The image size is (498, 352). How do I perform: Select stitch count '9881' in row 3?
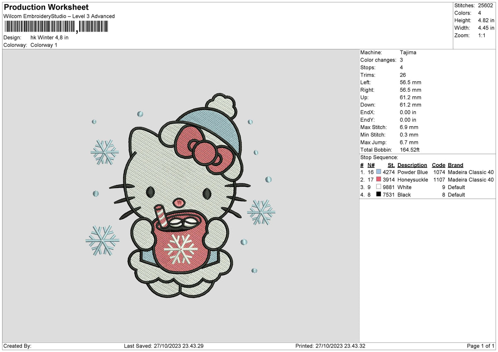[388, 187]
